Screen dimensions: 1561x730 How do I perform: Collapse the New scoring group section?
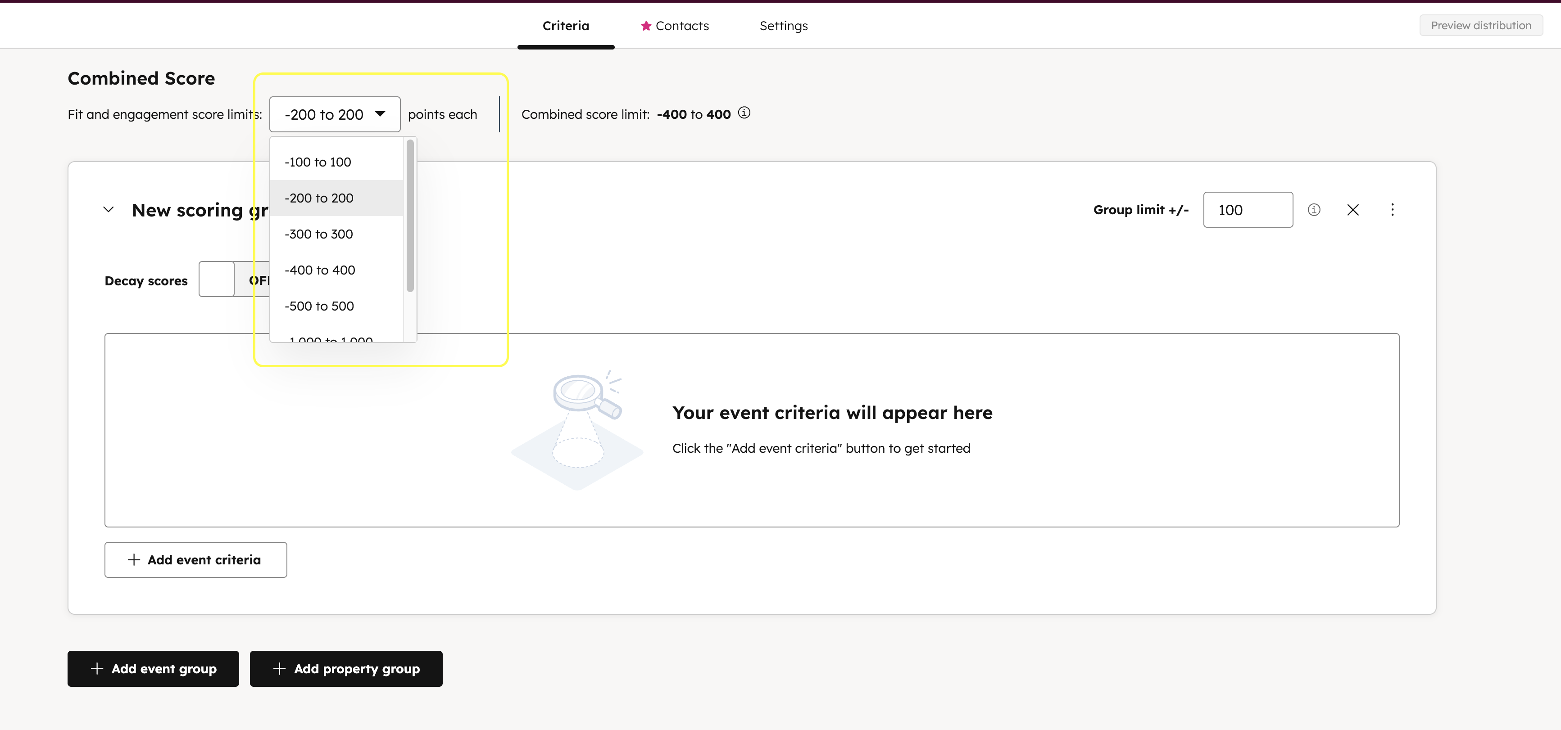tap(109, 209)
